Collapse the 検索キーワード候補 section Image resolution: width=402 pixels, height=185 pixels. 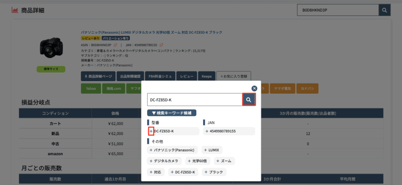pyautogui.click(x=172, y=113)
